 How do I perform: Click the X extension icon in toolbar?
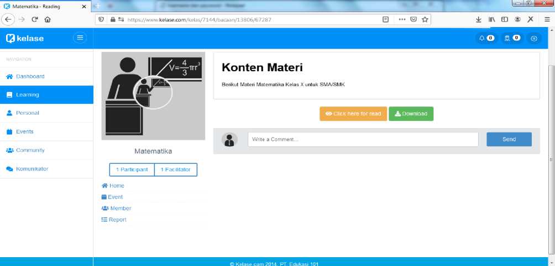pyautogui.click(x=530, y=20)
